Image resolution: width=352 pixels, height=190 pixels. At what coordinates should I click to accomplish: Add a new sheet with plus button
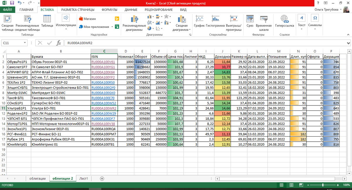(x=102, y=179)
